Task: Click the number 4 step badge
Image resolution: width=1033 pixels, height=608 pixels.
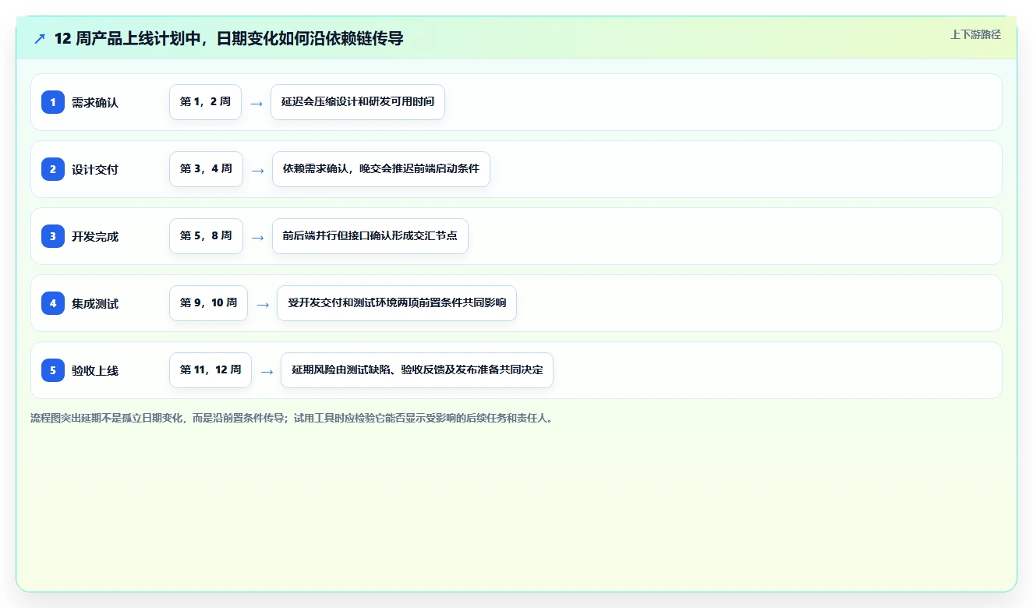Action: (x=53, y=303)
